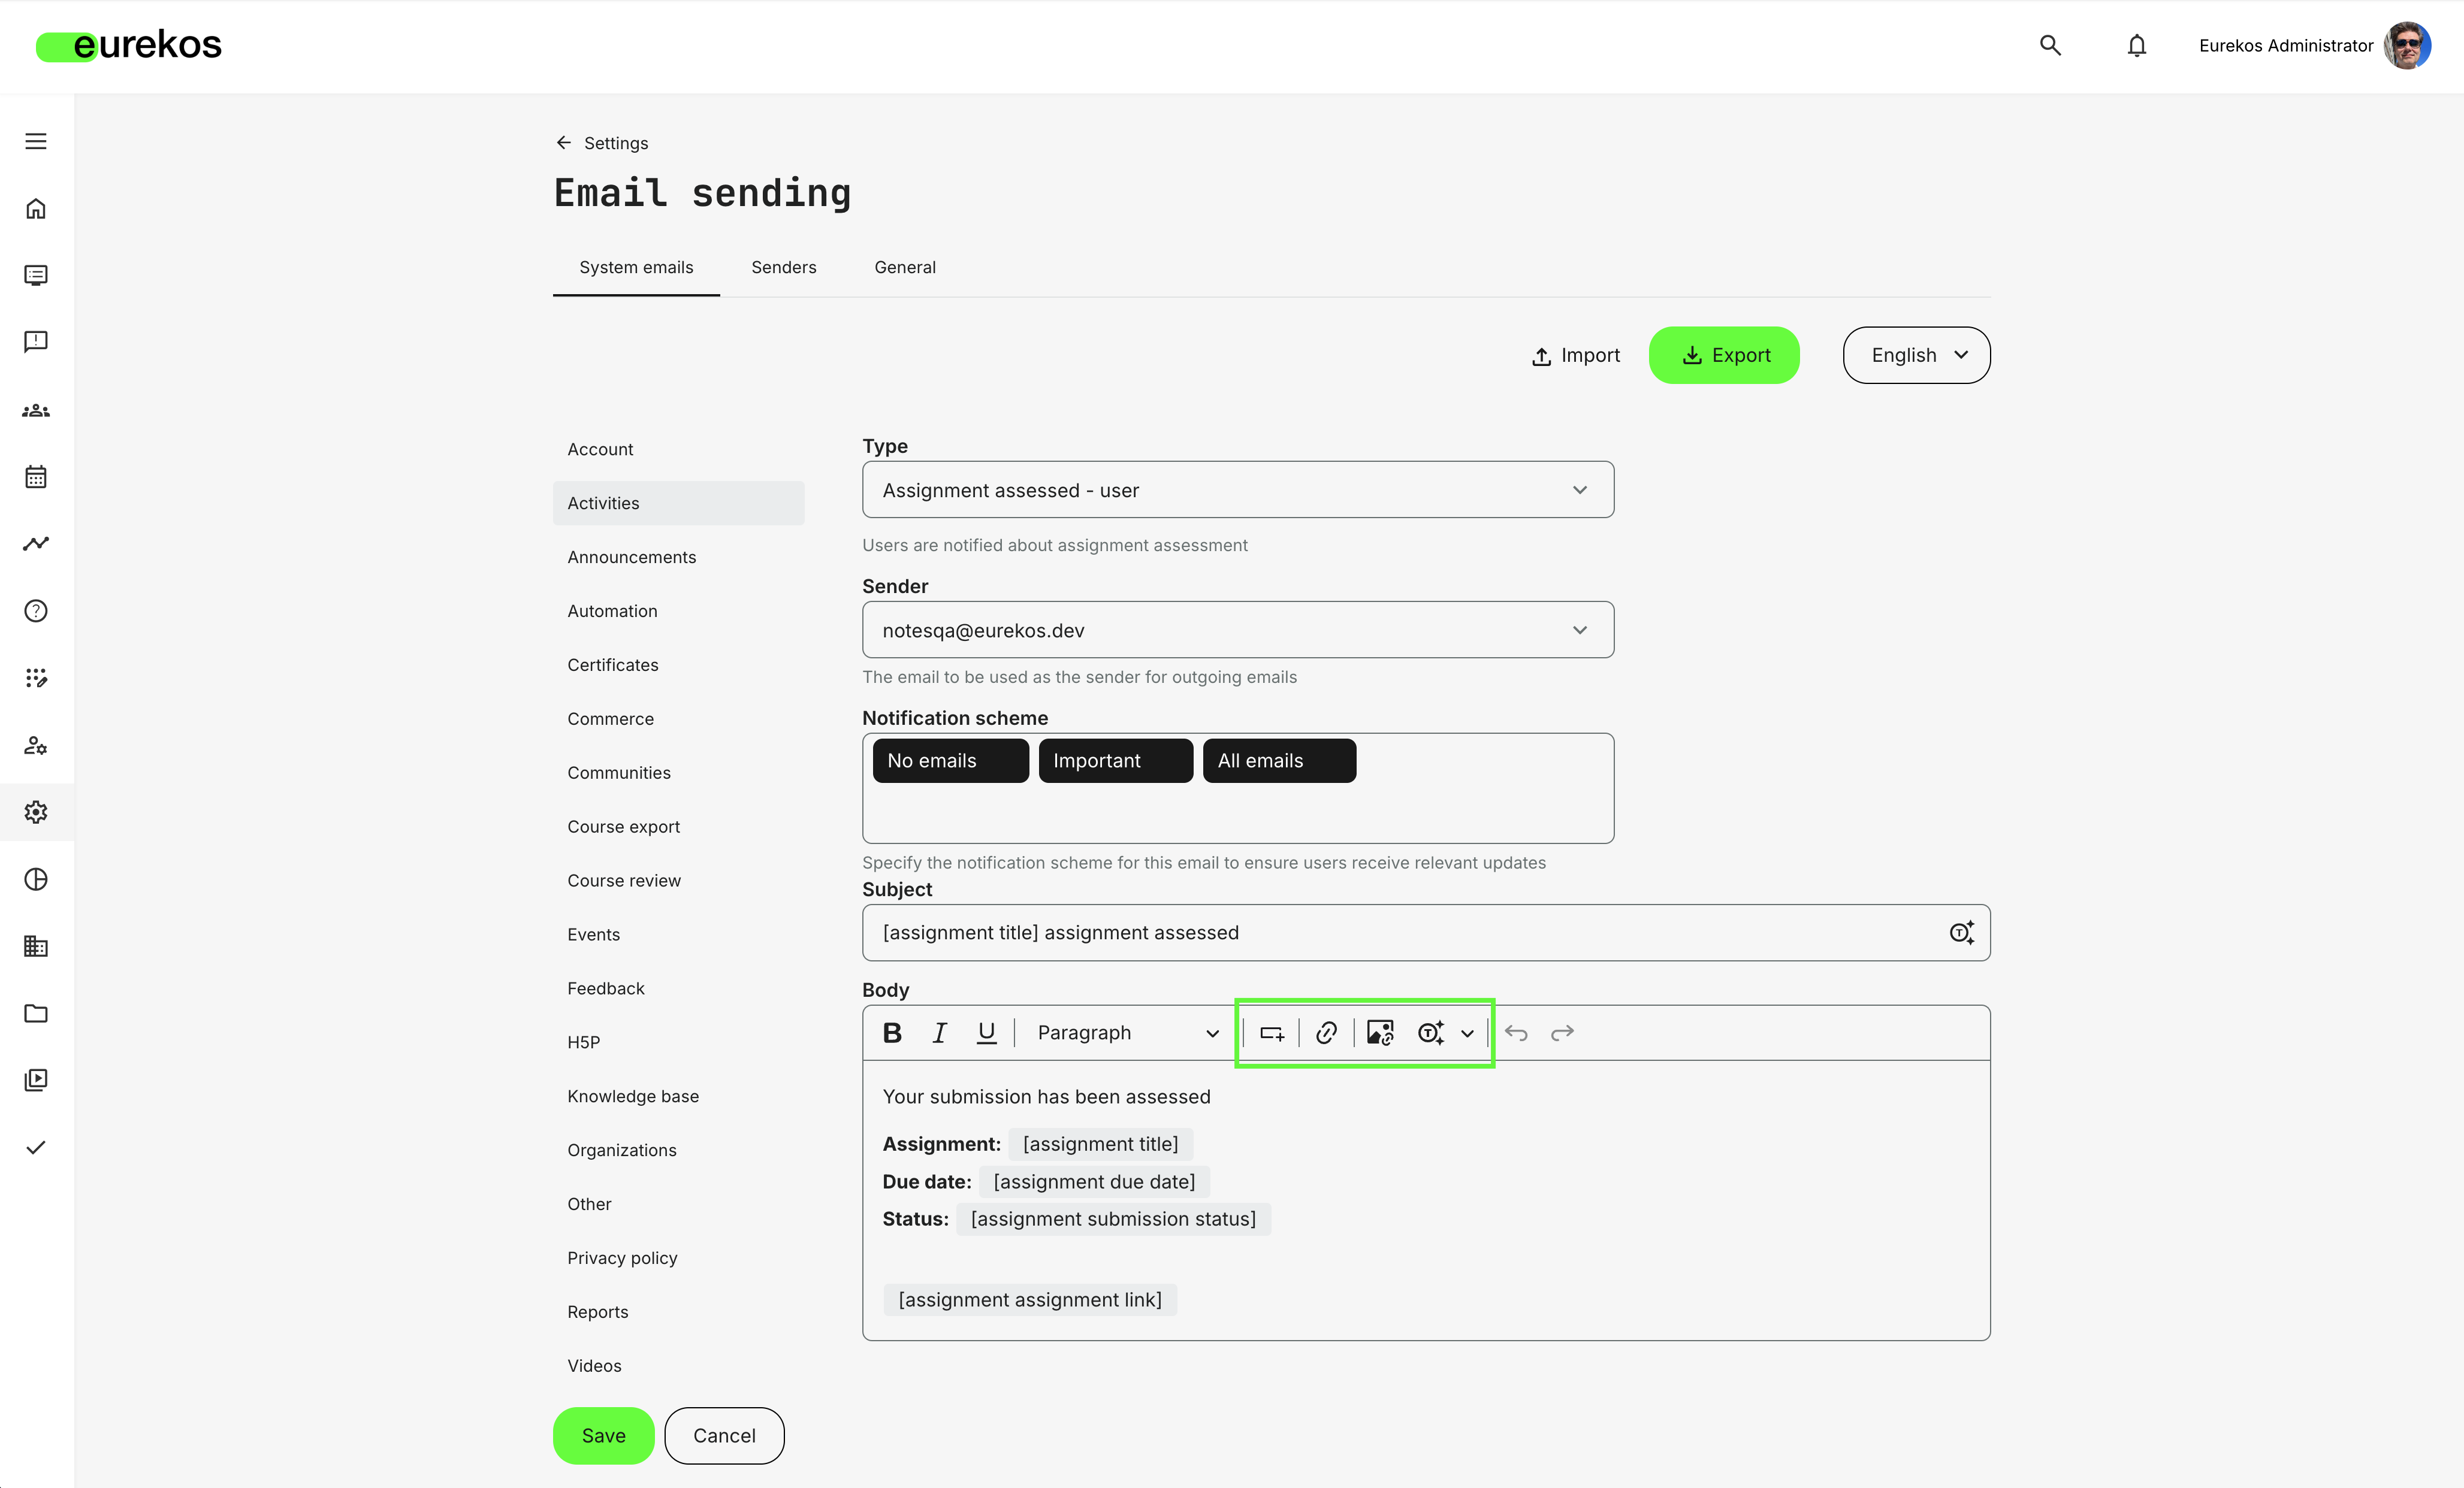Toggle the Important notification scheme
This screenshot has width=2464, height=1488.
[1115, 760]
